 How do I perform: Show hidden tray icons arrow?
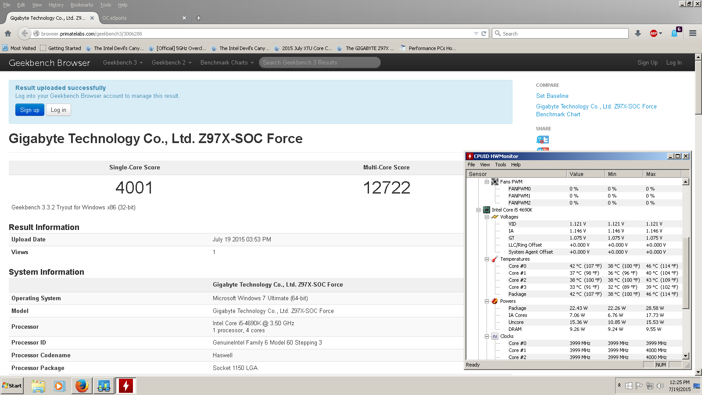click(619, 385)
